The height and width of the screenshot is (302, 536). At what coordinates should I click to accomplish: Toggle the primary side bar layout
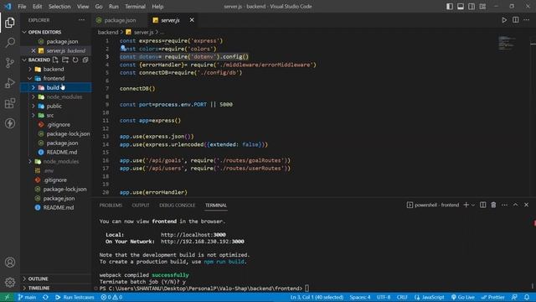coord(450,7)
